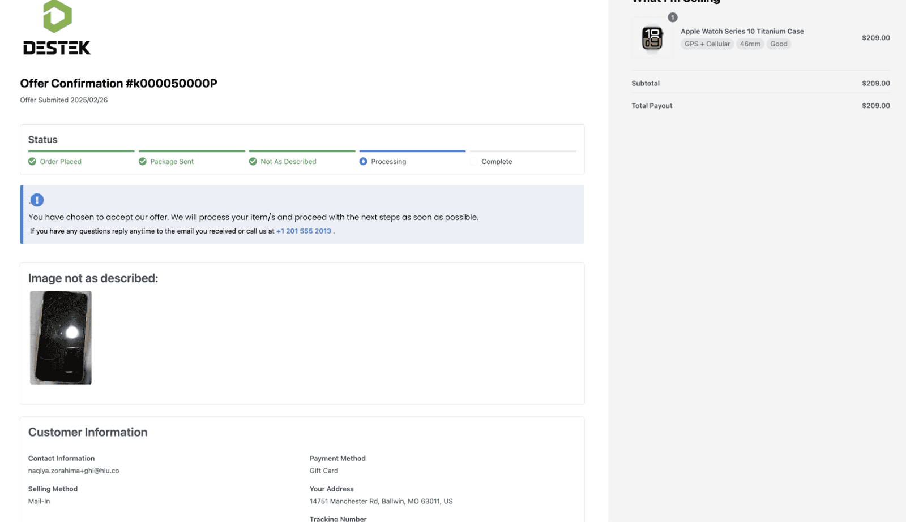Select the Complete status step
The width and height of the screenshot is (906, 522).
click(523, 159)
